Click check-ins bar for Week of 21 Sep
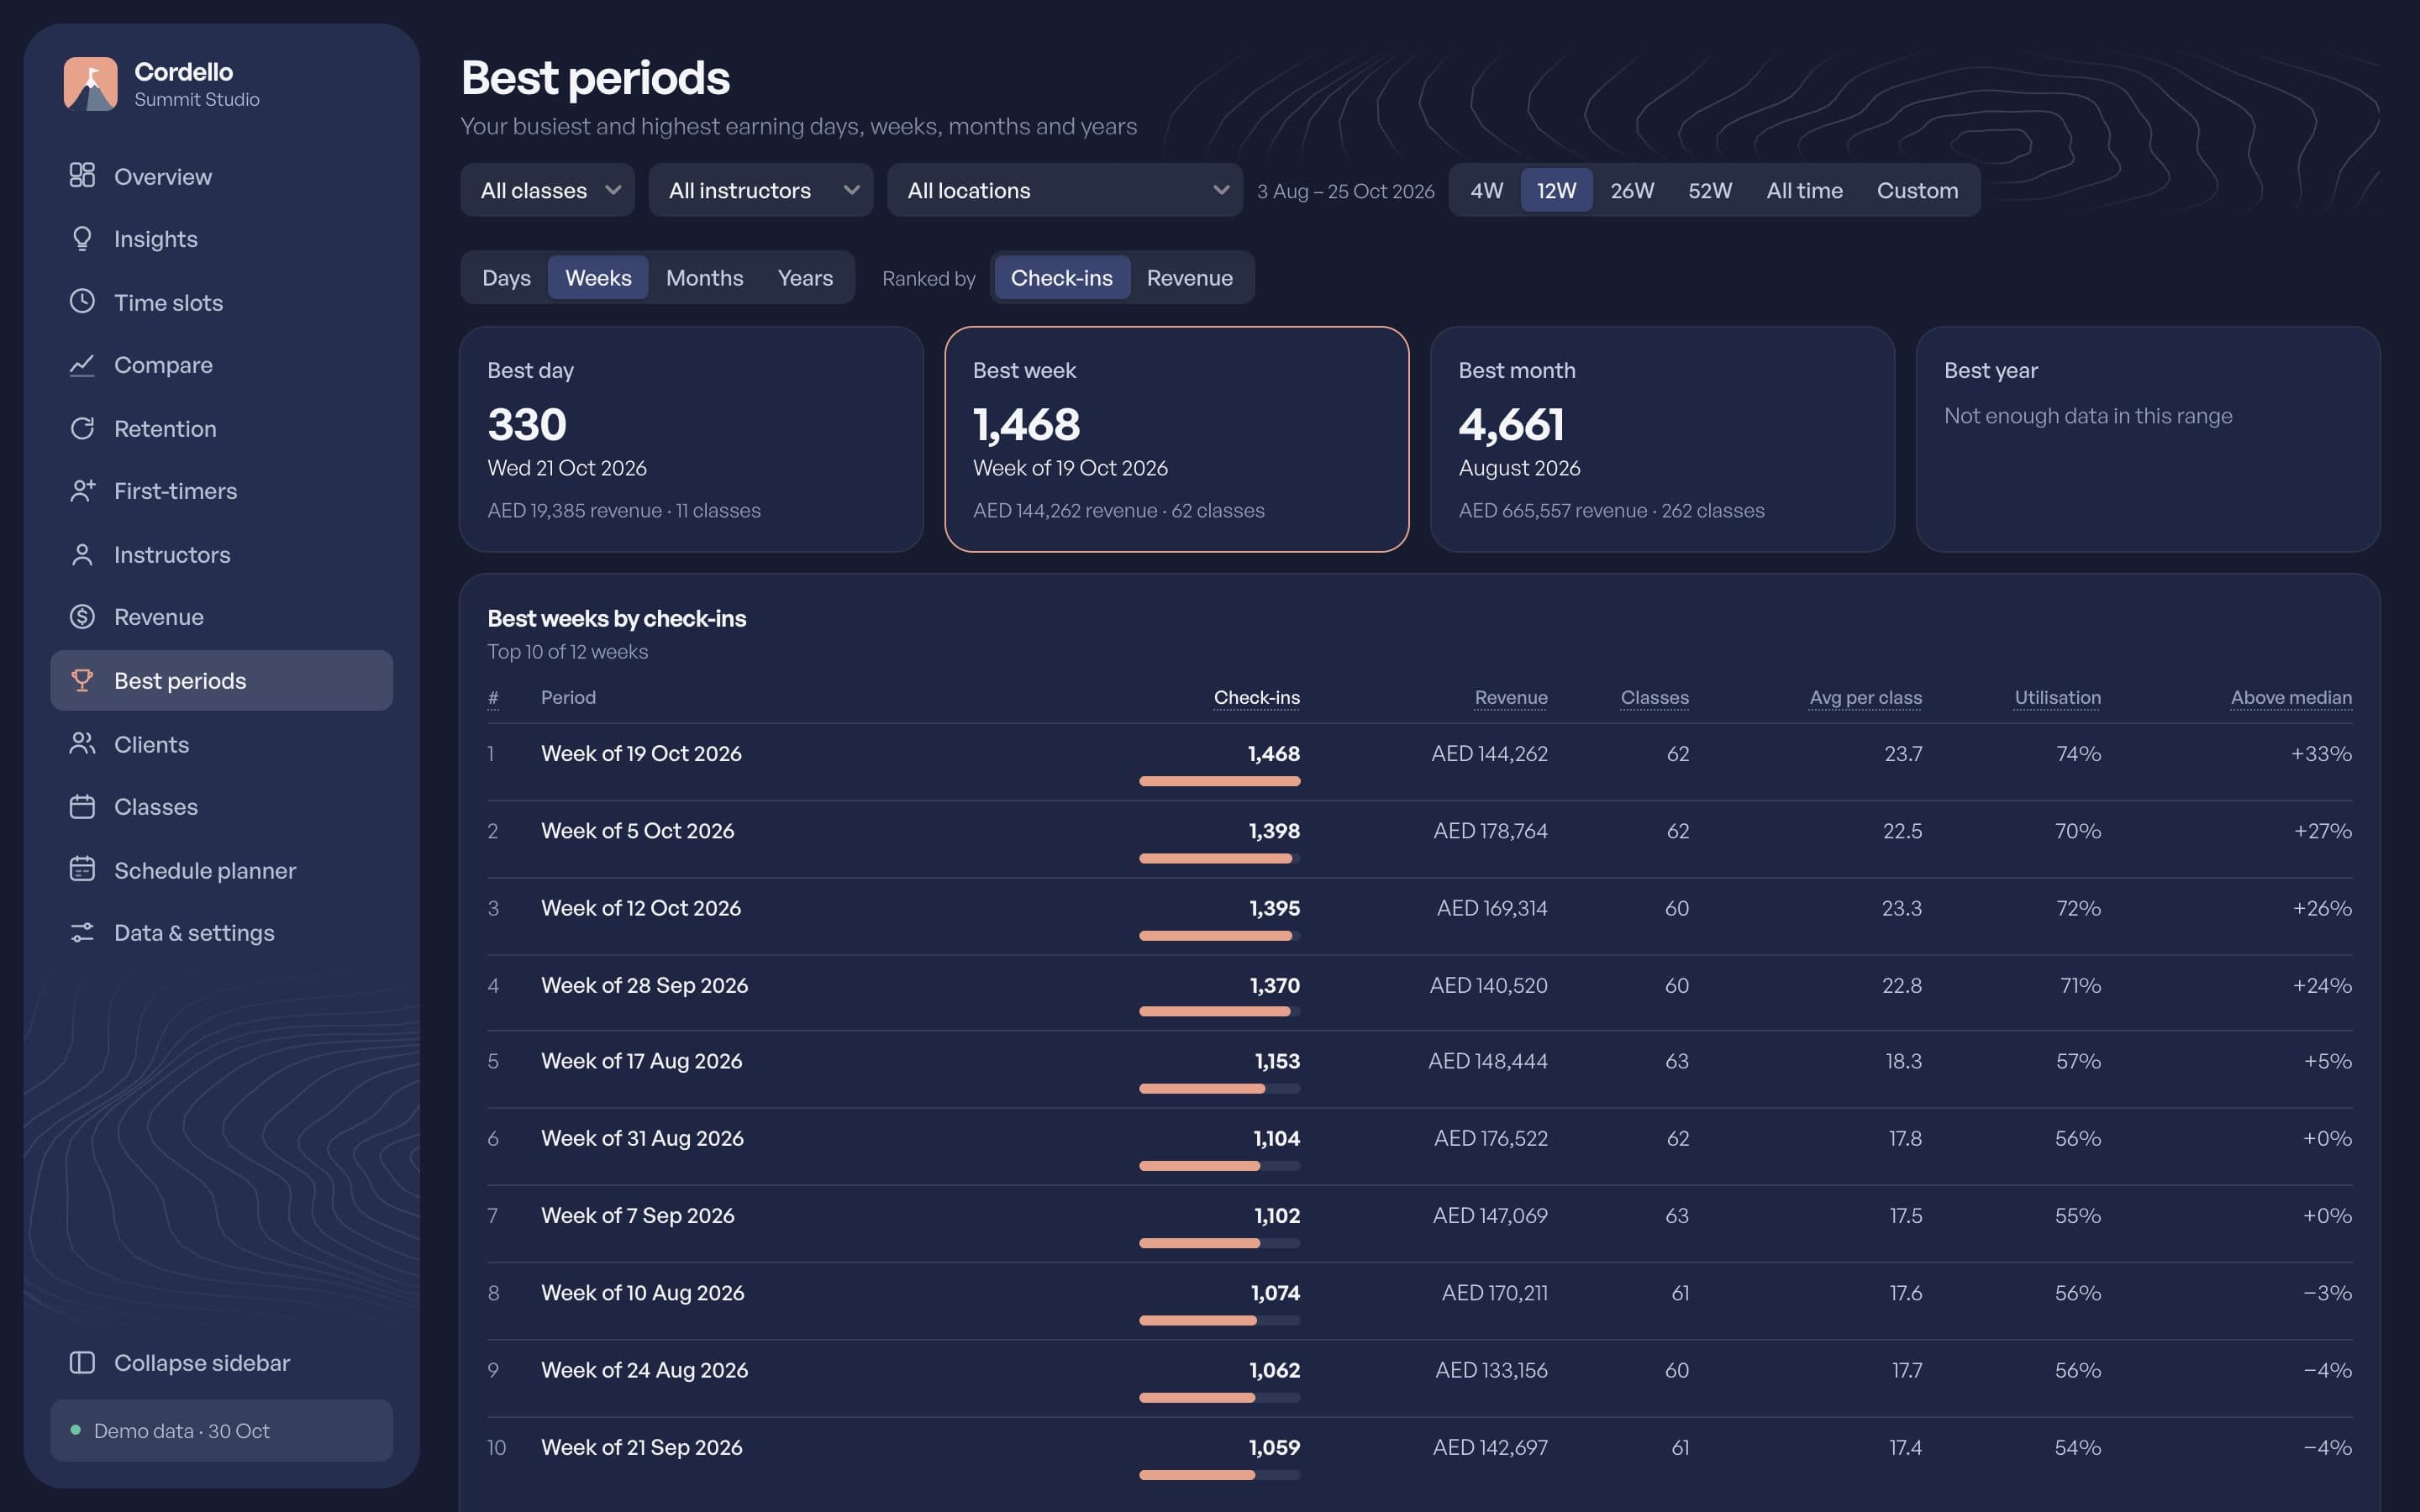The width and height of the screenshot is (2420, 1512). [x=1219, y=1475]
